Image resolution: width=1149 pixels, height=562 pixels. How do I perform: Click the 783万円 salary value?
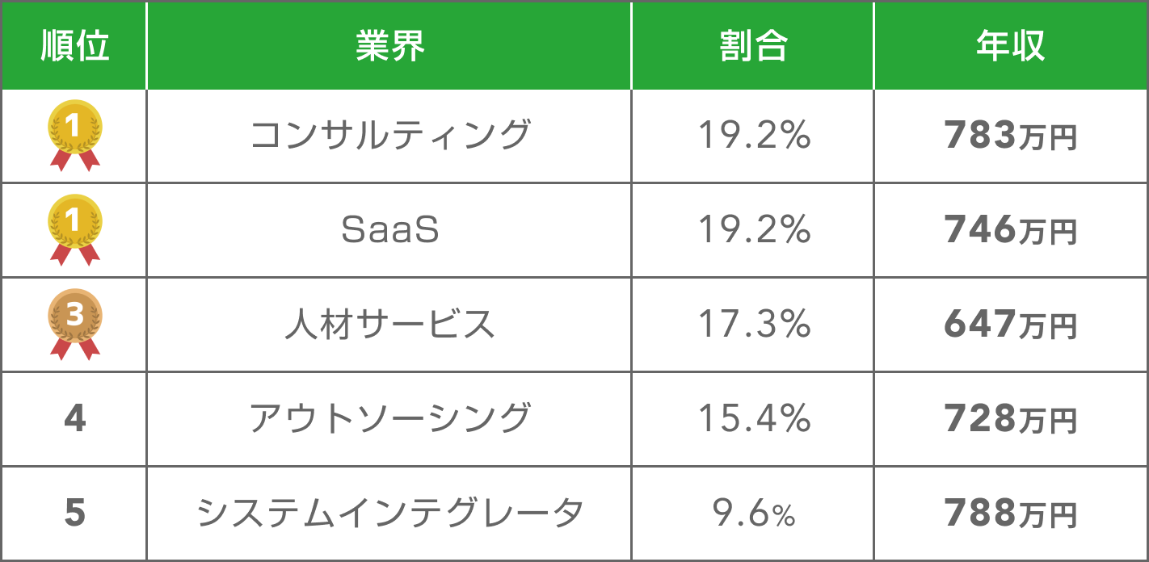coord(1011,136)
